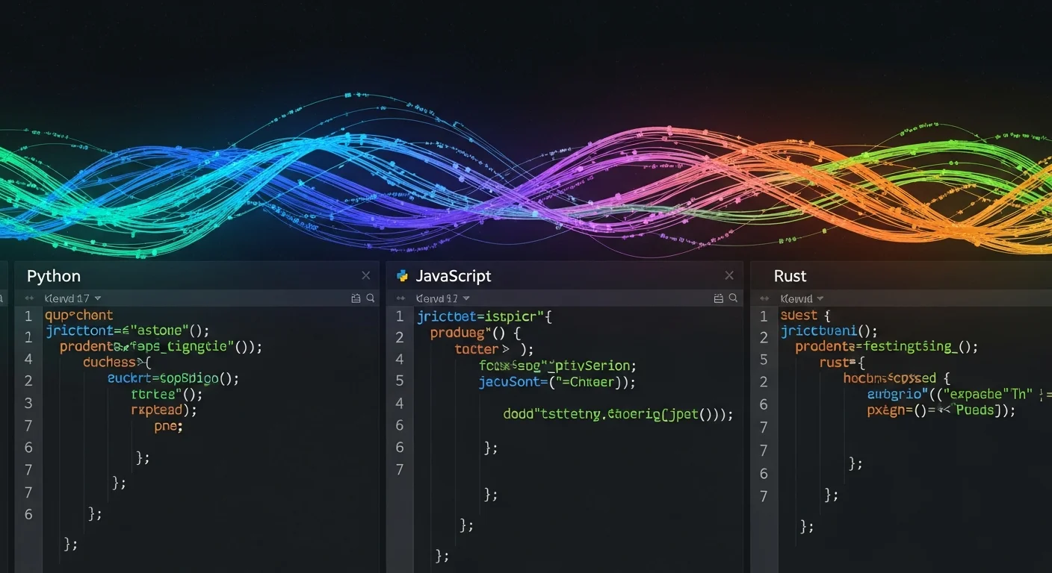Image resolution: width=1052 pixels, height=573 pixels.
Task: Click line number 1 in the Rust gutter
Action: [x=763, y=315]
